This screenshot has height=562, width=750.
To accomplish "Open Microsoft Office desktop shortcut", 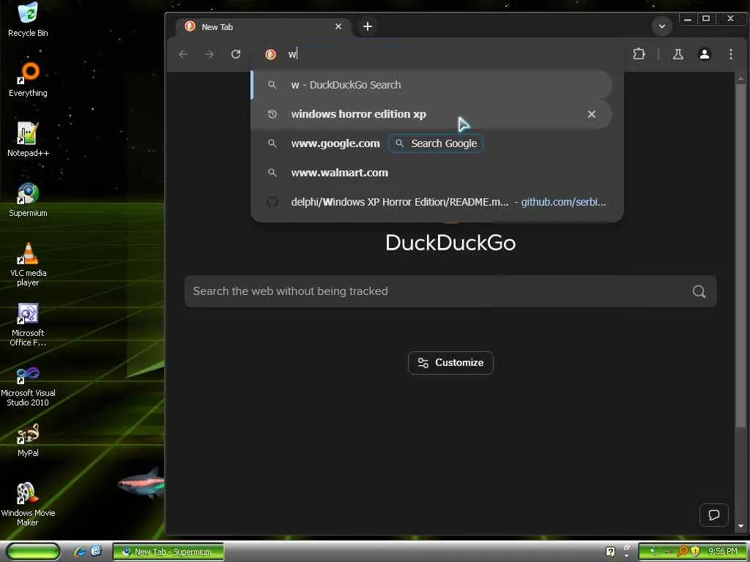I will click(x=28, y=324).
